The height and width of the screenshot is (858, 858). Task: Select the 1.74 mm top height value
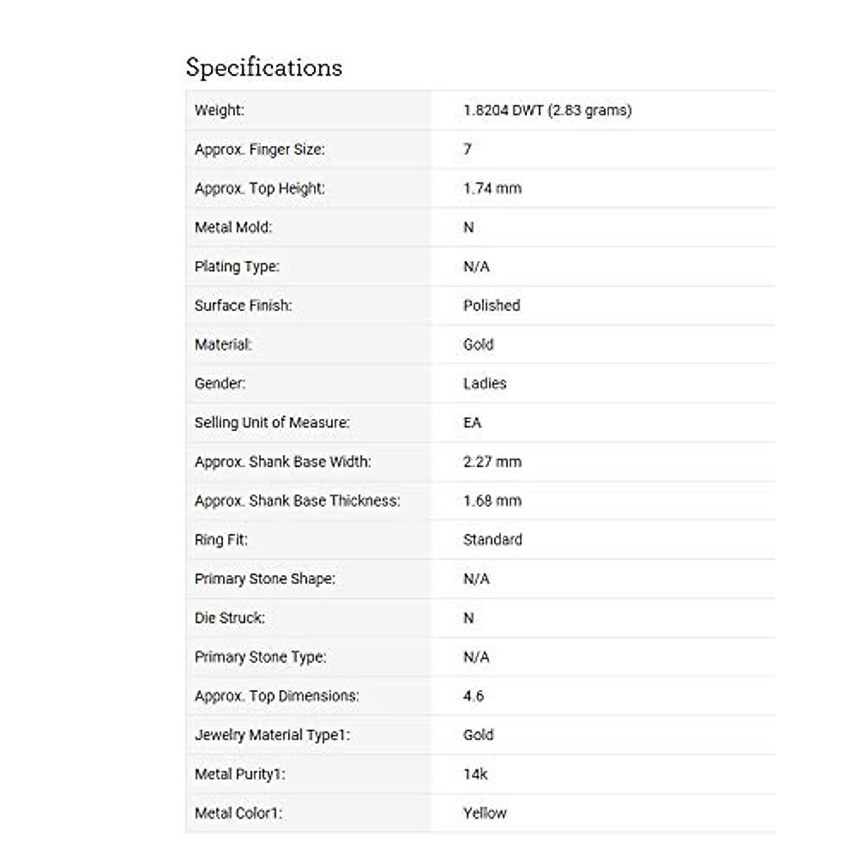coord(492,189)
